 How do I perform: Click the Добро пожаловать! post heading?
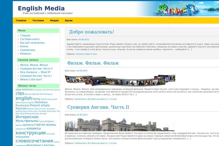click(92, 32)
